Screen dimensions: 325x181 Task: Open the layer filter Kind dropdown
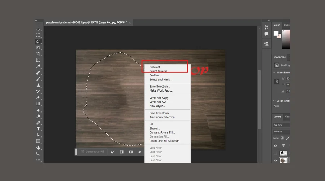click(x=281, y=125)
